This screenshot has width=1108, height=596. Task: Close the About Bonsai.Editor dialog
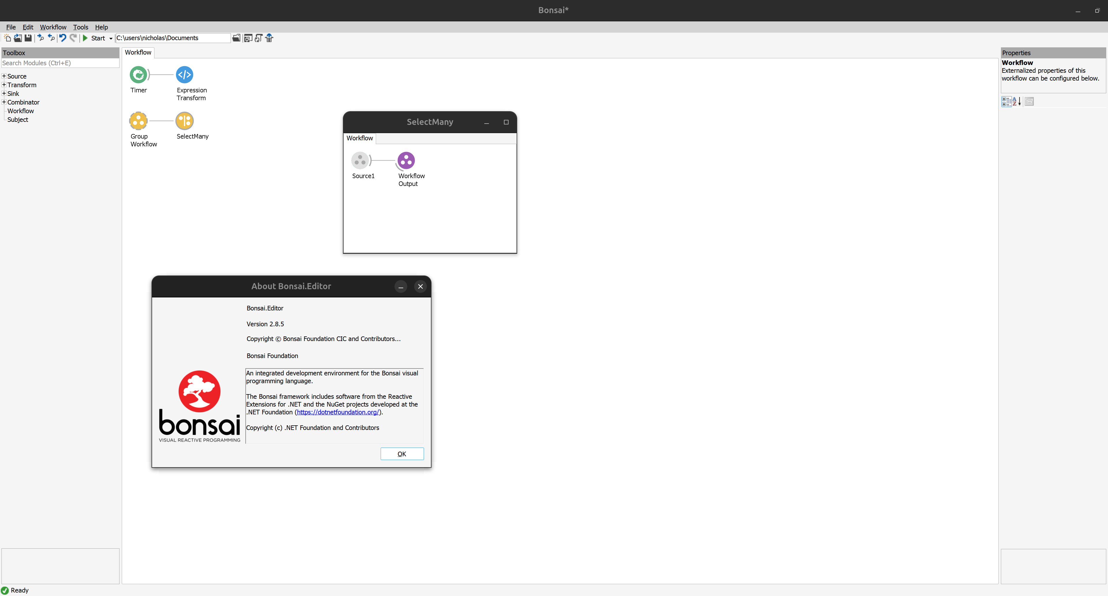click(x=420, y=287)
